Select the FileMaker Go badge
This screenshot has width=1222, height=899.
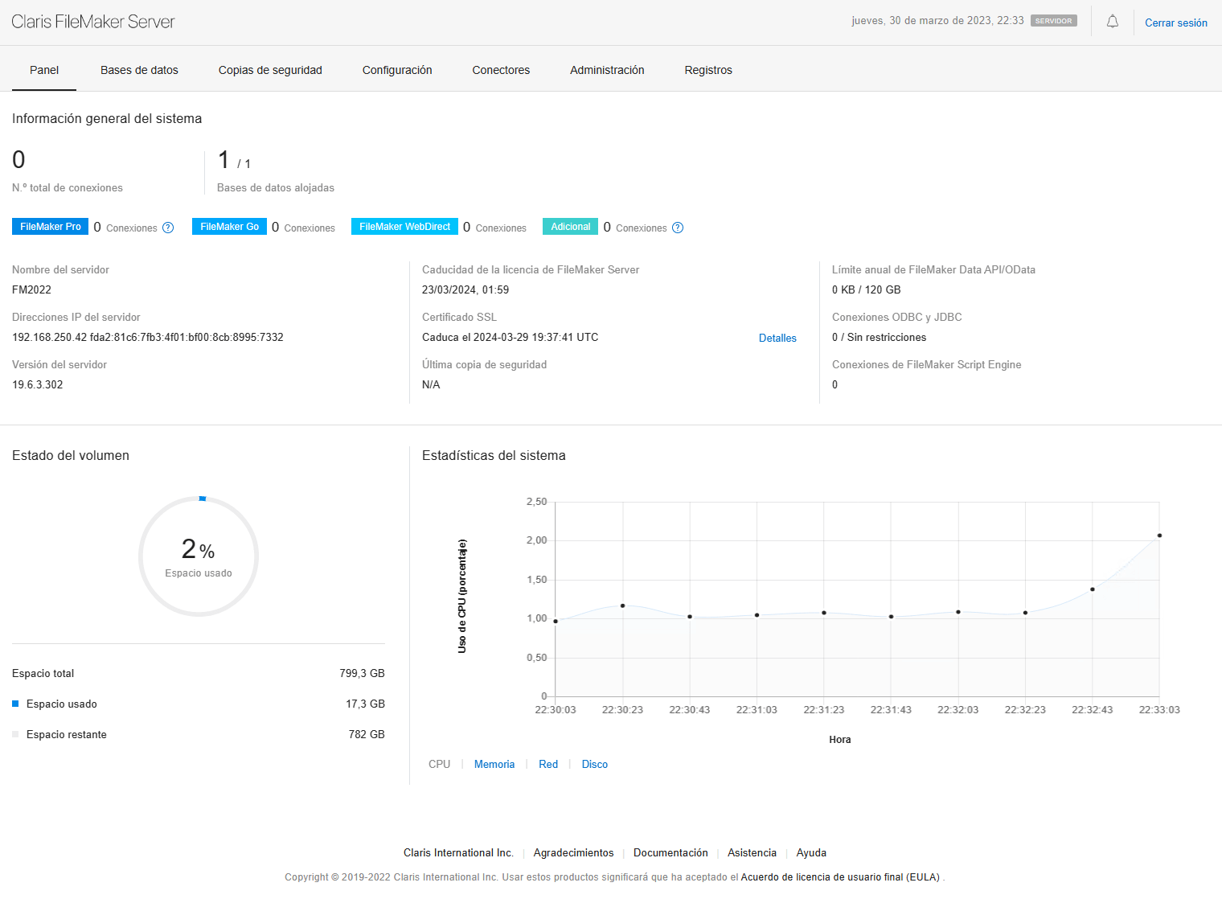pos(228,226)
